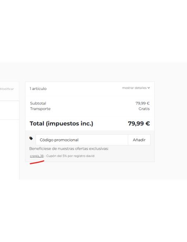Focus the Código promocional input field

pos(82,140)
